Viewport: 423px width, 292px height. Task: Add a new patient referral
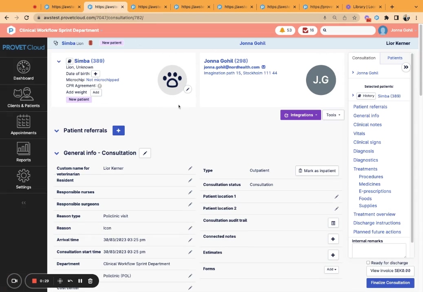118,131
